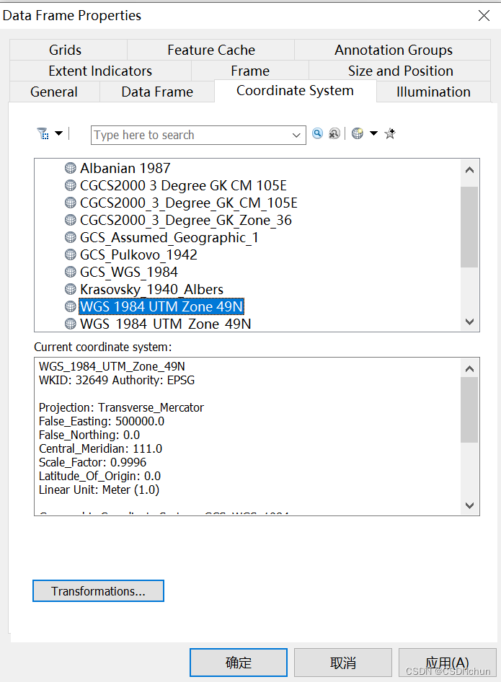Click the globe icon beside GCS_WGS_1984
This screenshot has height=682, width=501.
(70, 272)
